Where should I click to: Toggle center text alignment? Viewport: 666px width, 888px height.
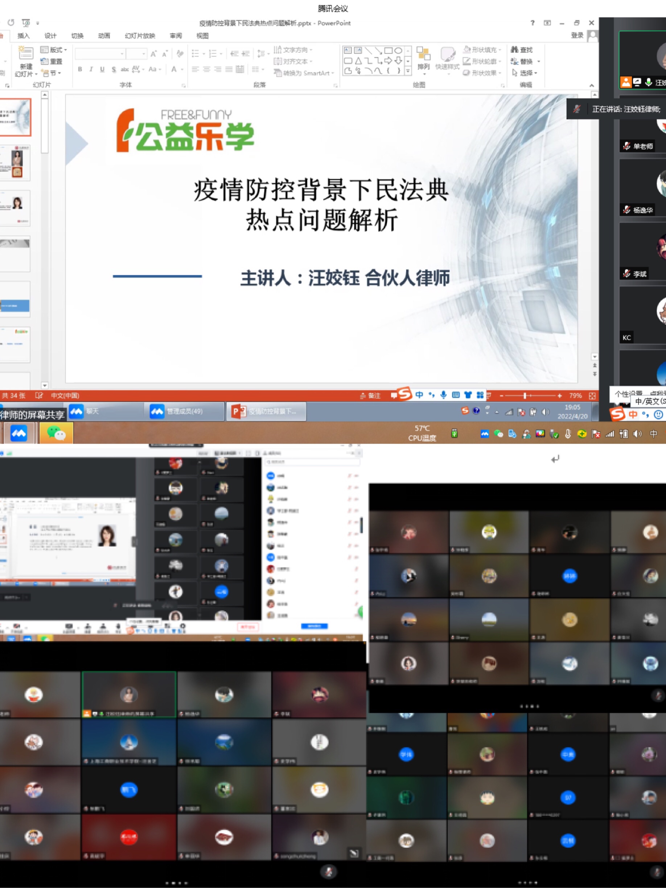click(207, 69)
